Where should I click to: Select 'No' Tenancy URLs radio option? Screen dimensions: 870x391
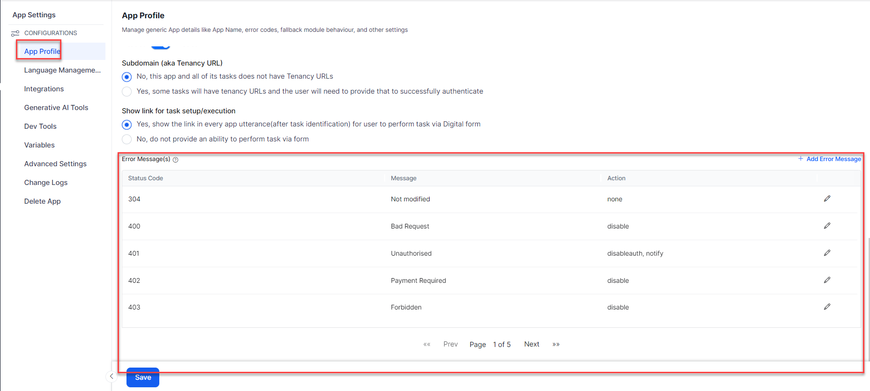[x=126, y=77]
